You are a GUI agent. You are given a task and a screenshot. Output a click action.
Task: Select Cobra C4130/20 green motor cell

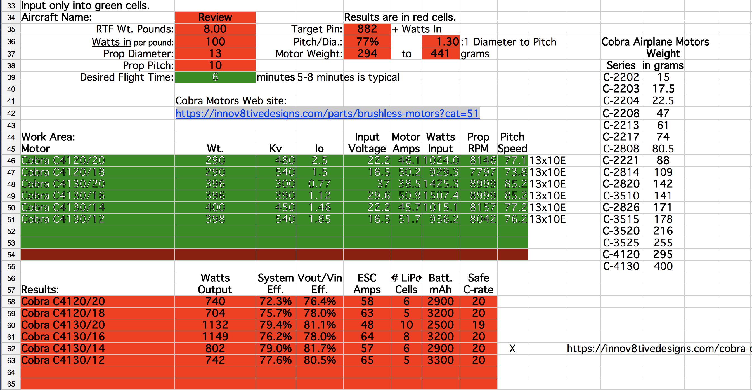(x=98, y=184)
